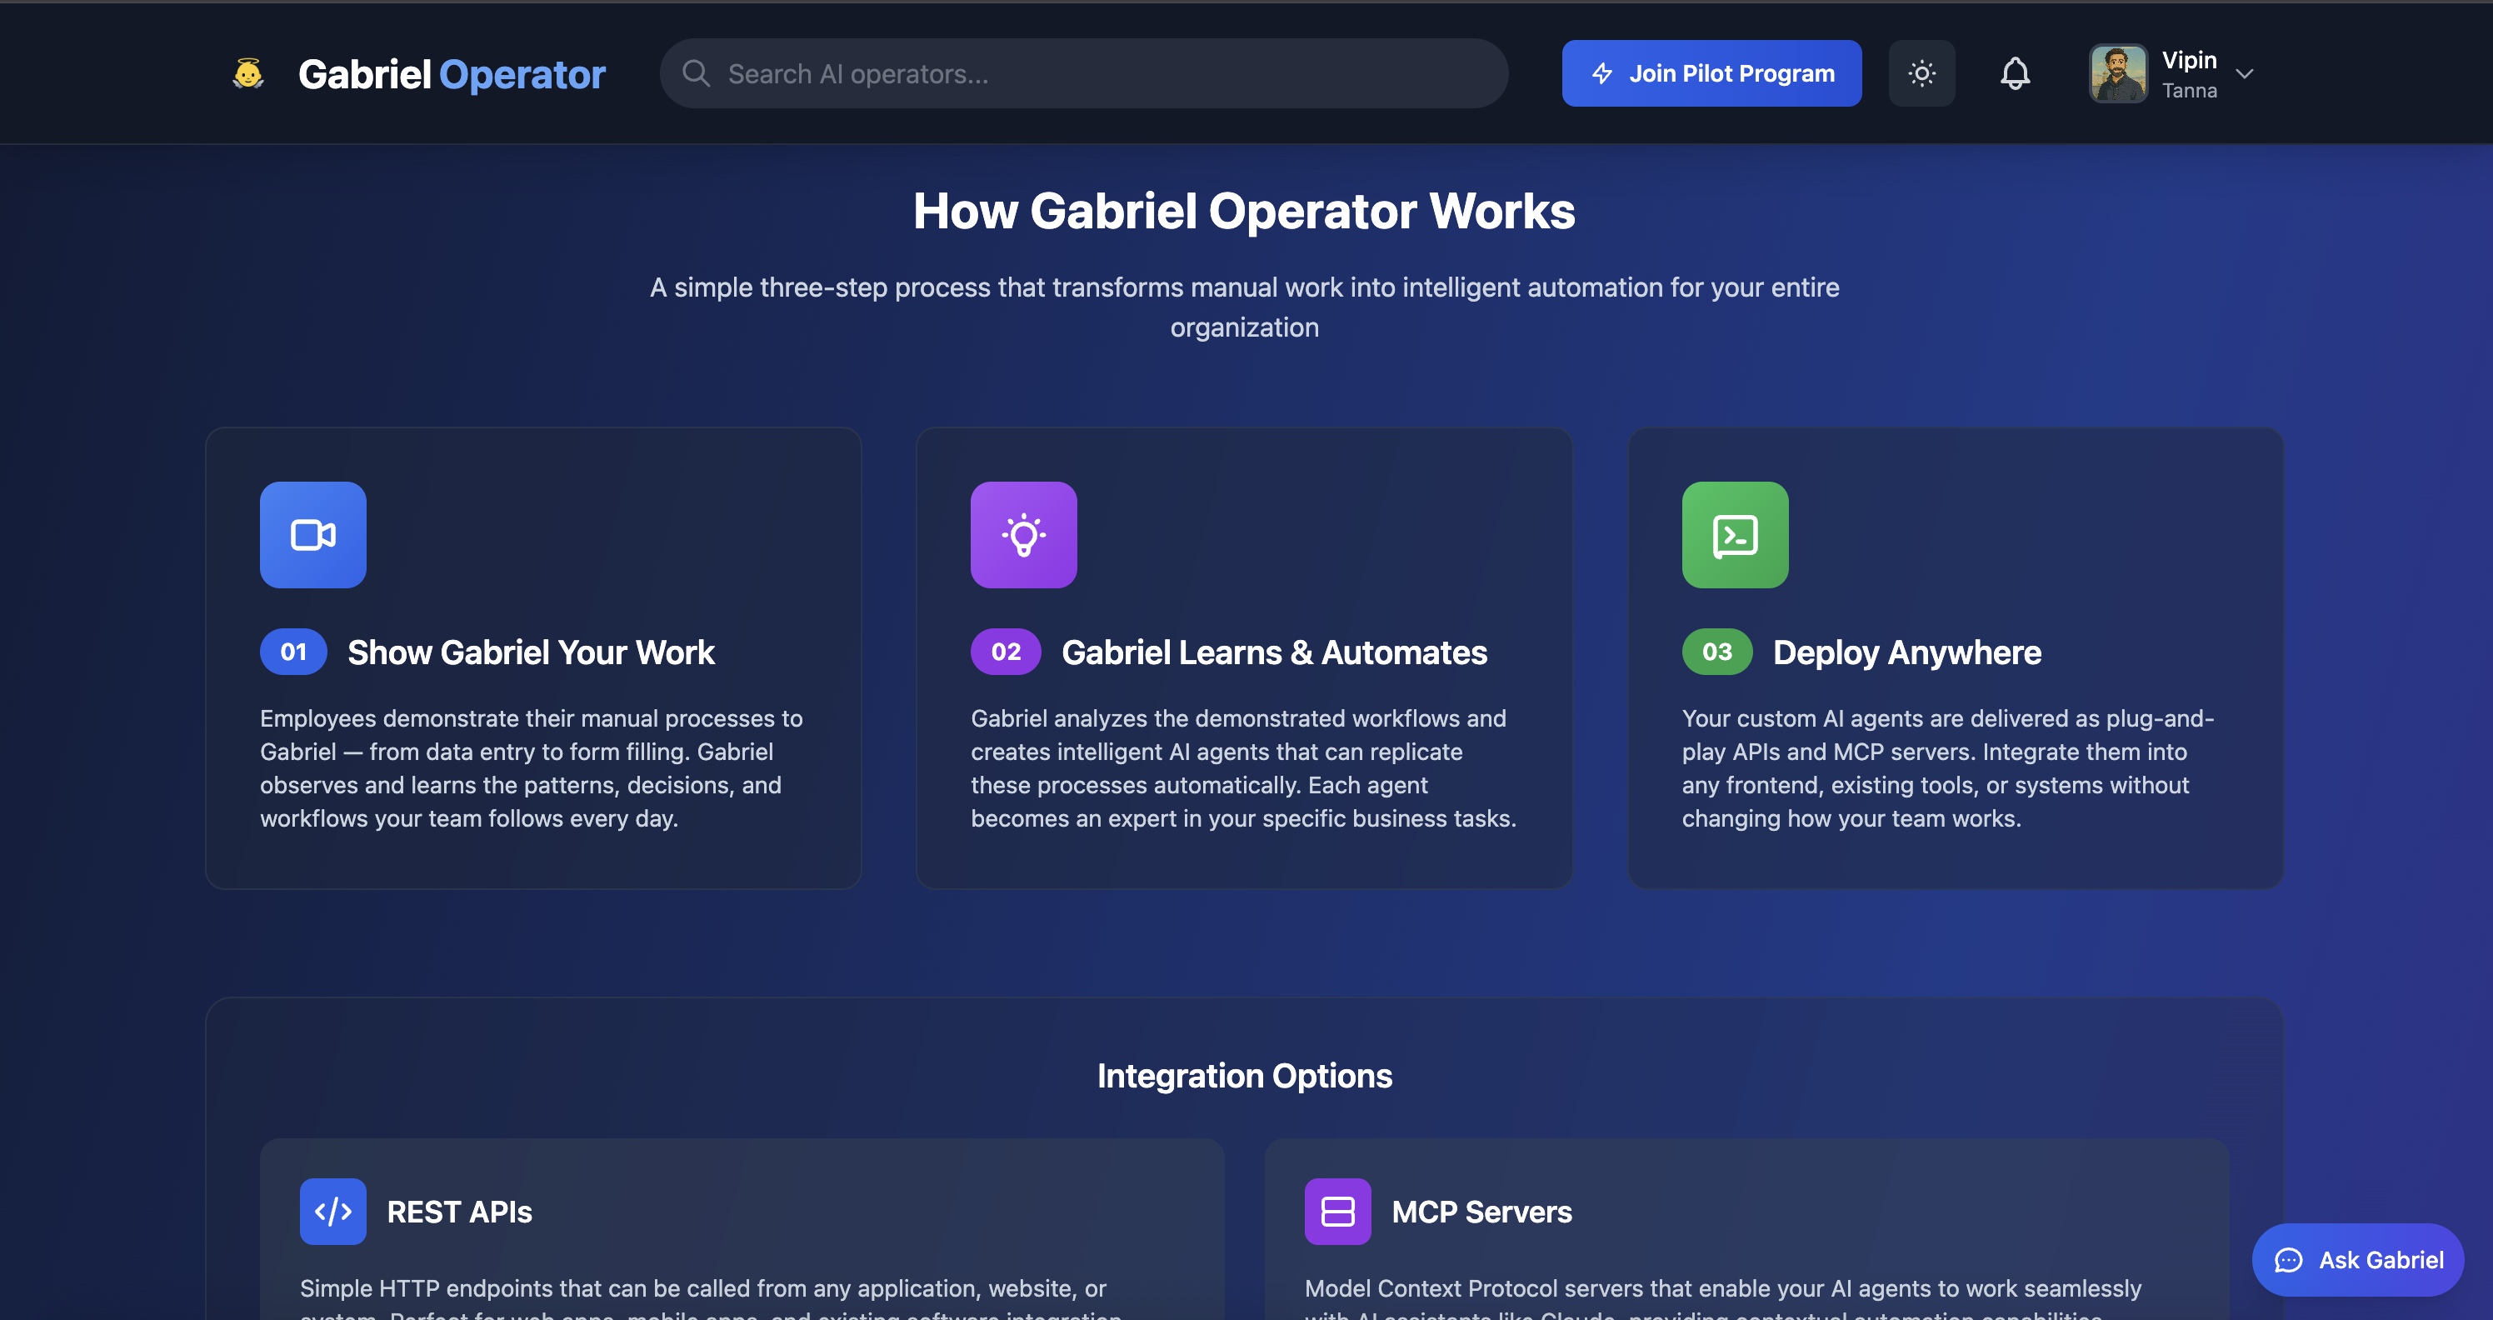Open the Ask Gabriel chat button
Image resolution: width=2493 pixels, height=1320 pixels.
click(2357, 1259)
